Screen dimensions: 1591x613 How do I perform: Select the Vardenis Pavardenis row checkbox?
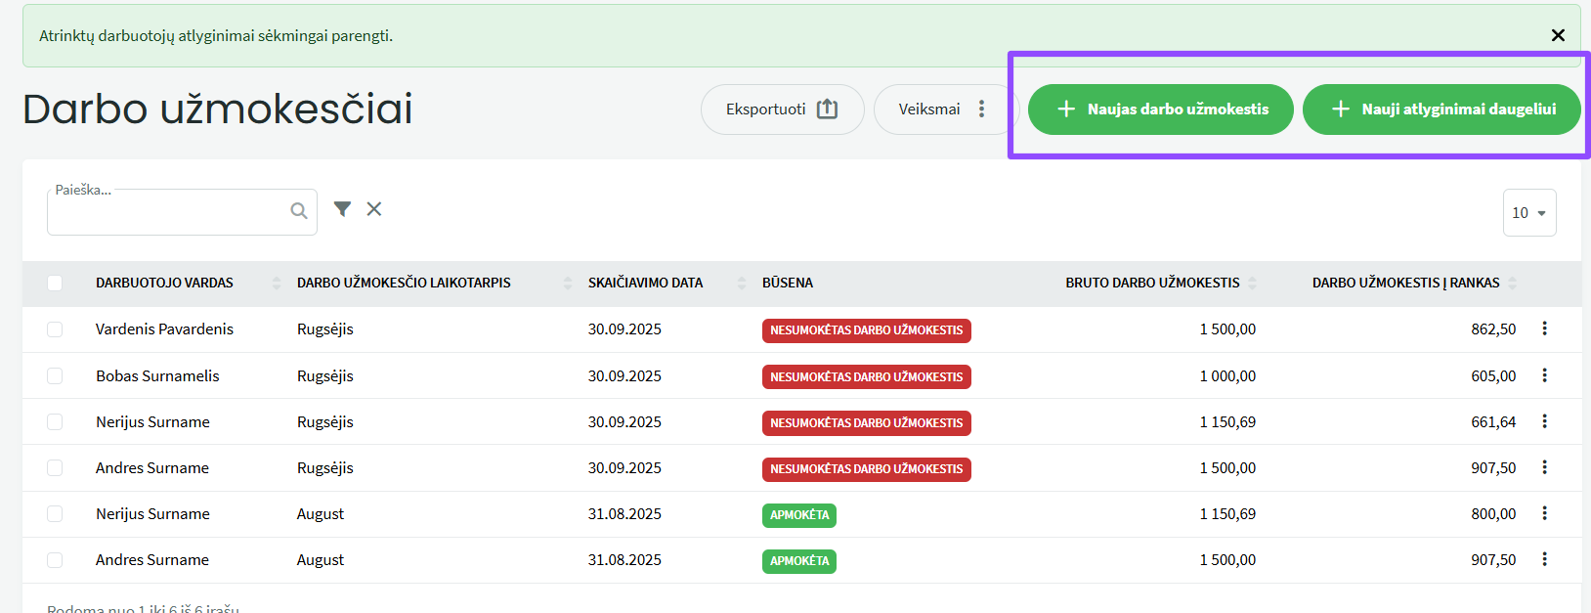pyautogui.click(x=55, y=329)
